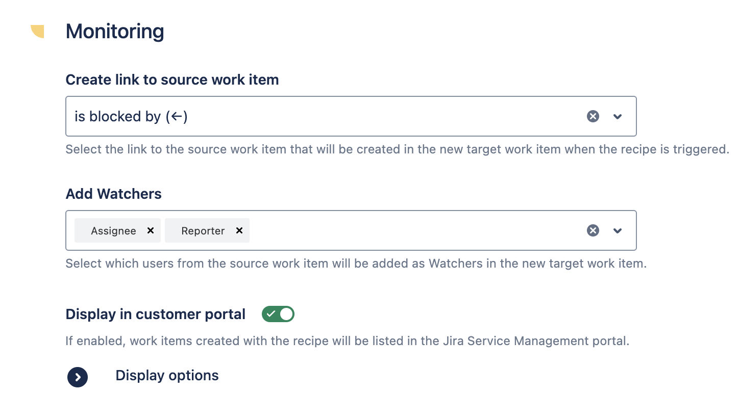Select the Reporter chip label
This screenshot has height=419, width=739.
[203, 231]
